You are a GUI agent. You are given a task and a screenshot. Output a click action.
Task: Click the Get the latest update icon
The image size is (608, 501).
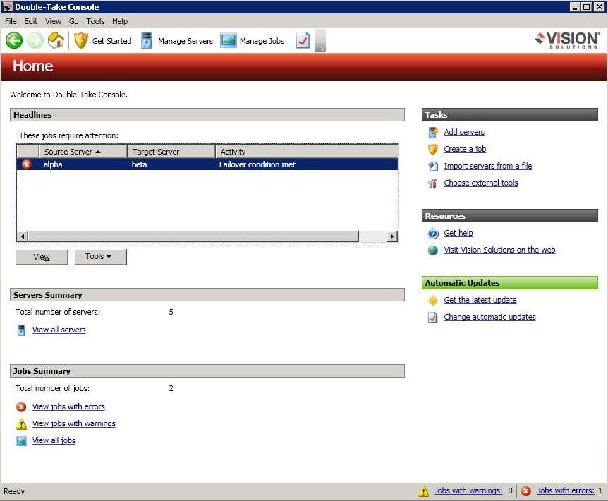coord(433,301)
